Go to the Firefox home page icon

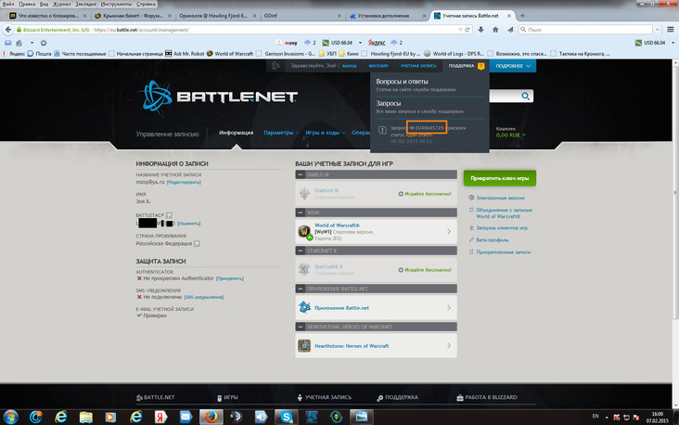[x=495, y=30]
